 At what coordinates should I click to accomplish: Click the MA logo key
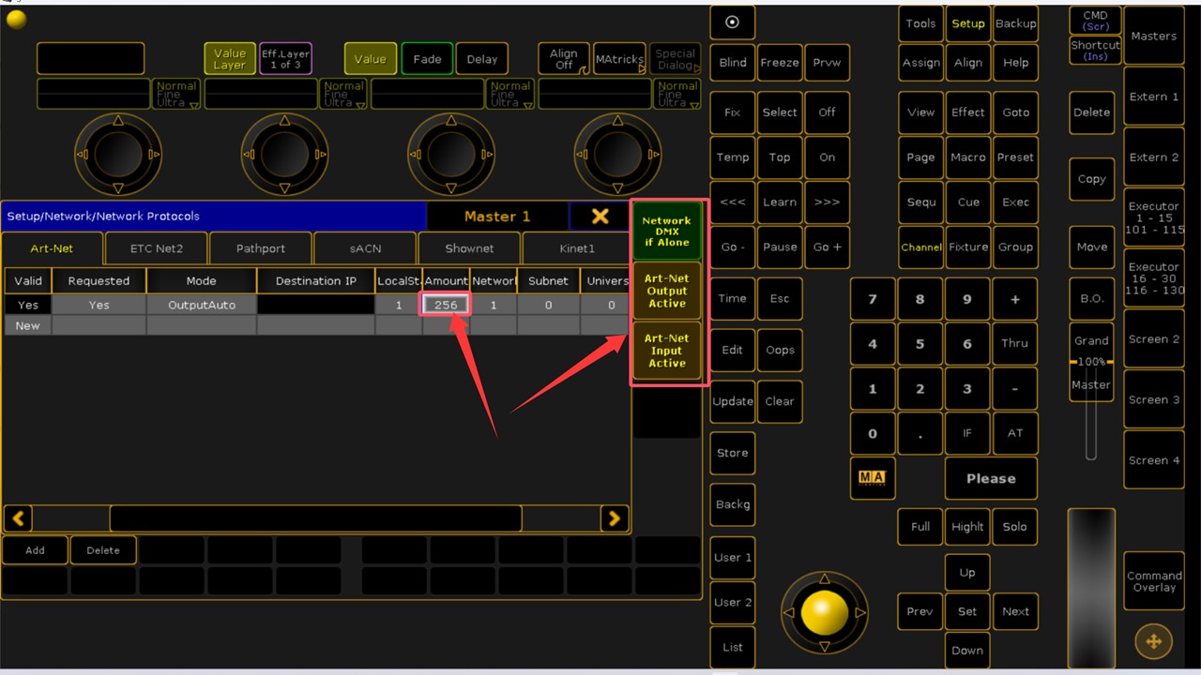click(x=872, y=478)
